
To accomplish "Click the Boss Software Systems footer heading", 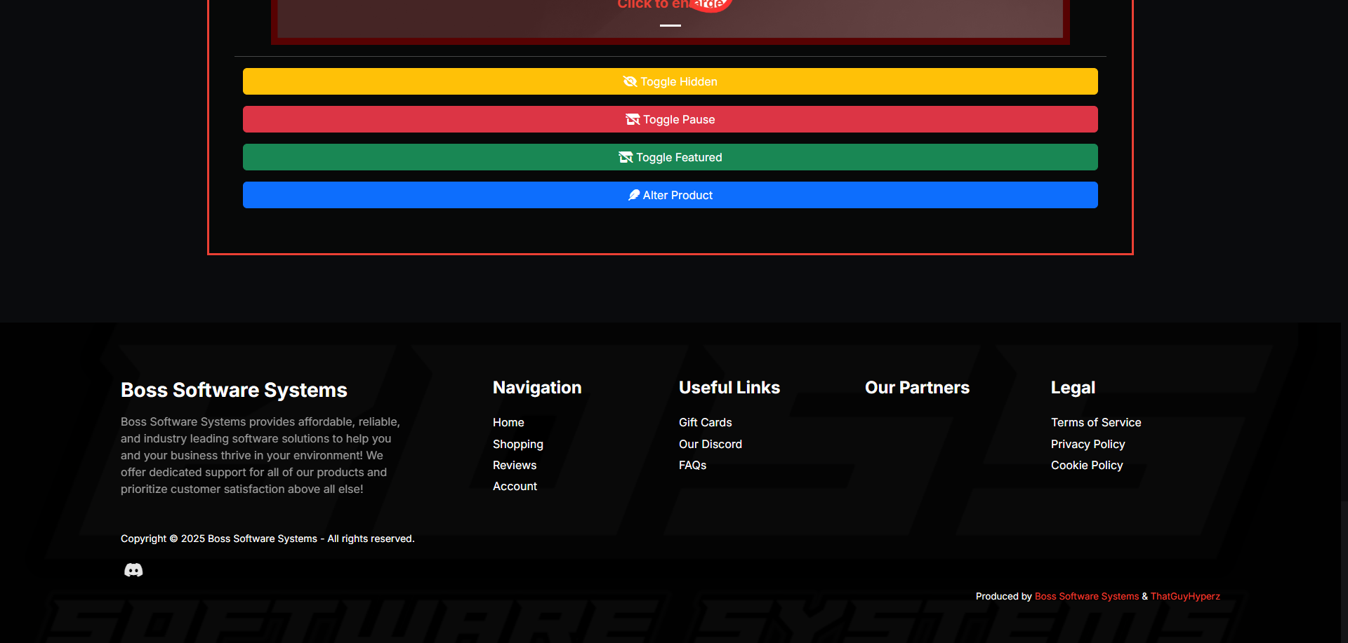I will (x=234, y=390).
